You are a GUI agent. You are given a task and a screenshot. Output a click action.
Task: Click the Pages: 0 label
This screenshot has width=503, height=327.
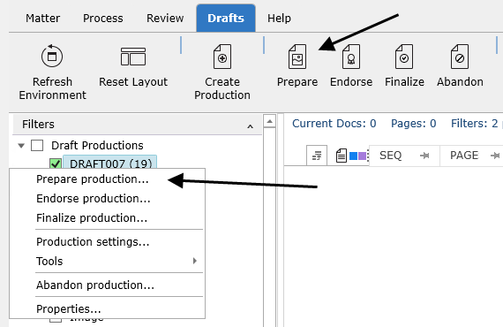click(414, 124)
